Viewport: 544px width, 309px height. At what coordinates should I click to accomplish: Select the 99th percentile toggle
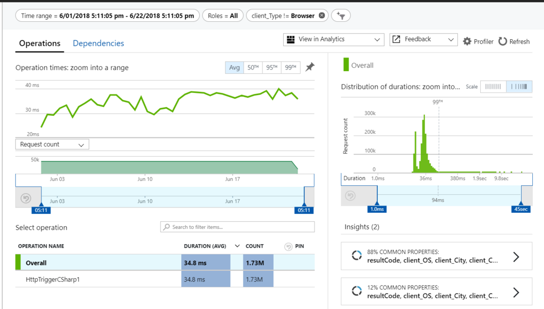[291, 67]
